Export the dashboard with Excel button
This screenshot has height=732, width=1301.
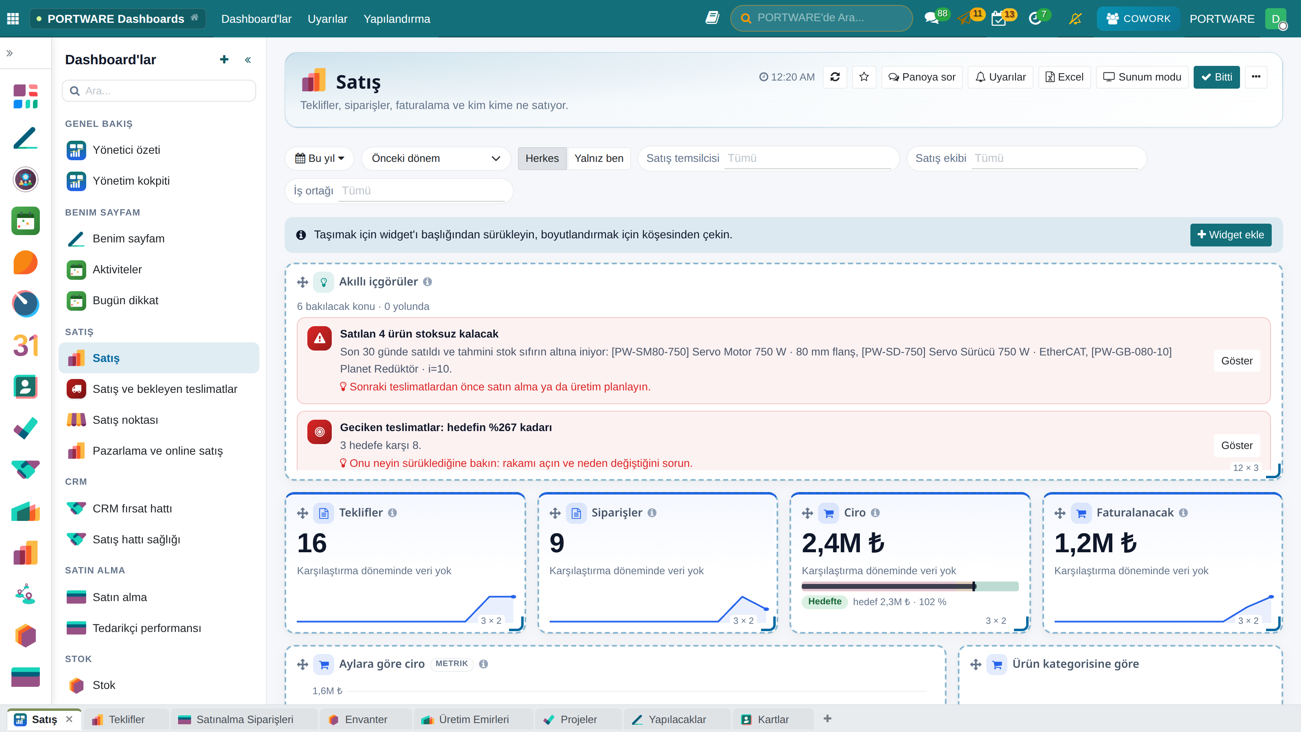click(x=1064, y=77)
